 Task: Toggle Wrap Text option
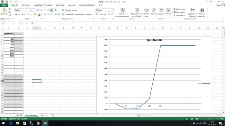[x=70, y=10]
